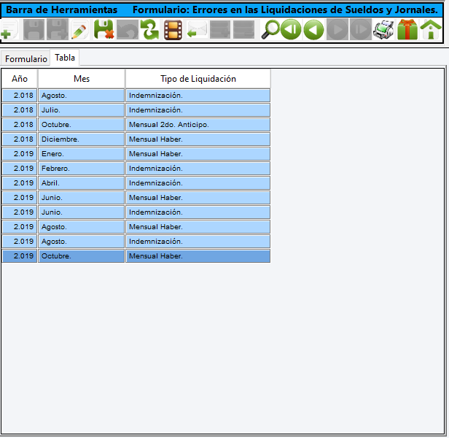Screen dimensions: 449x438
Task: Click the 2.018 year cell in the Octubre. row
Action: [20, 125]
